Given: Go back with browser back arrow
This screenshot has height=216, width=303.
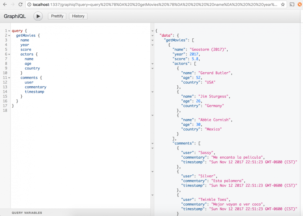Looking at the screenshot, I should pyautogui.click(x=5, y=5).
